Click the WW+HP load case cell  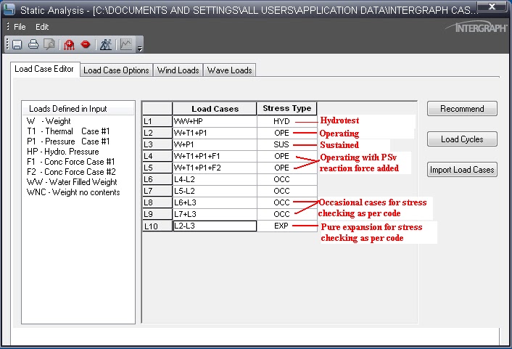point(215,121)
